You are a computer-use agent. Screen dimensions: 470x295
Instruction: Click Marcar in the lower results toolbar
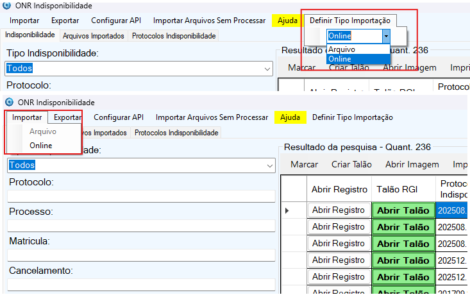click(304, 164)
